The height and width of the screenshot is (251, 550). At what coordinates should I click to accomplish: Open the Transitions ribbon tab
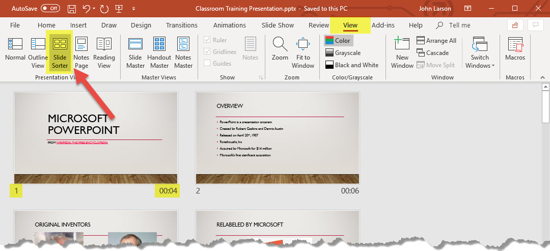tap(181, 25)
